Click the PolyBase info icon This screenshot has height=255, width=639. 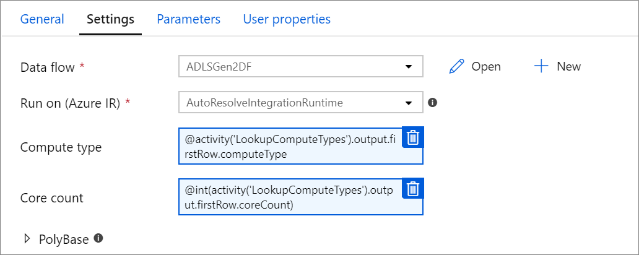[98, 238]
